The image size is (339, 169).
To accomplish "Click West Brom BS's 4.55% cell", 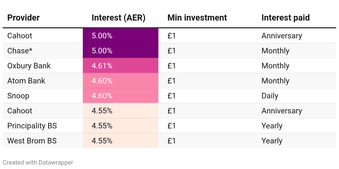I will (120, 141).
